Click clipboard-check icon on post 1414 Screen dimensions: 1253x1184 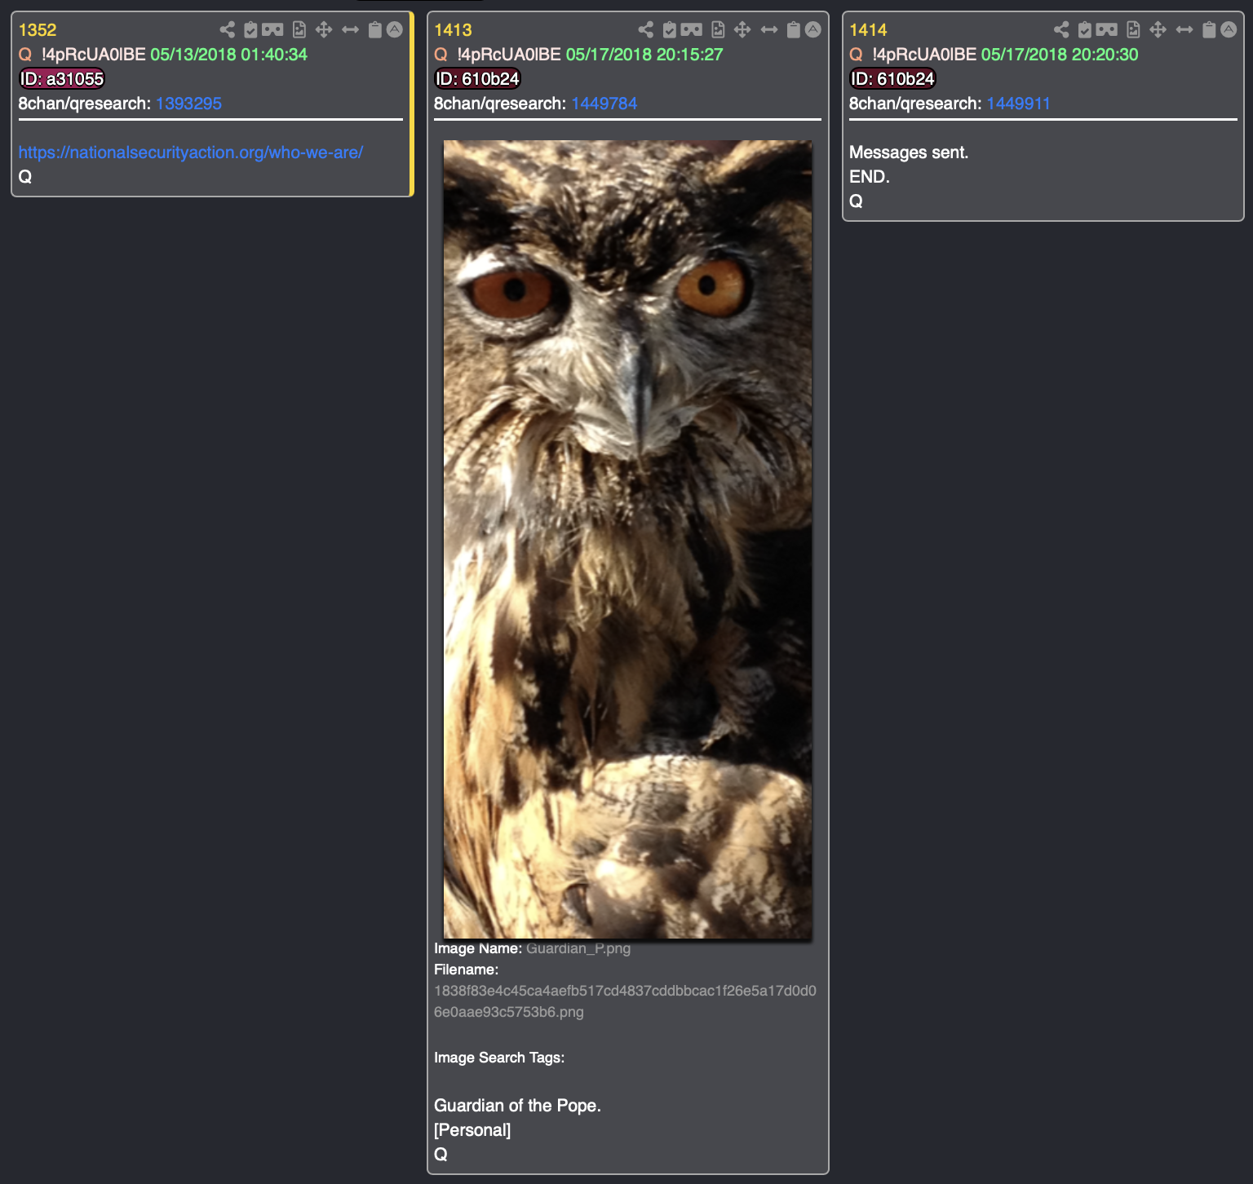pos(1084,30)
